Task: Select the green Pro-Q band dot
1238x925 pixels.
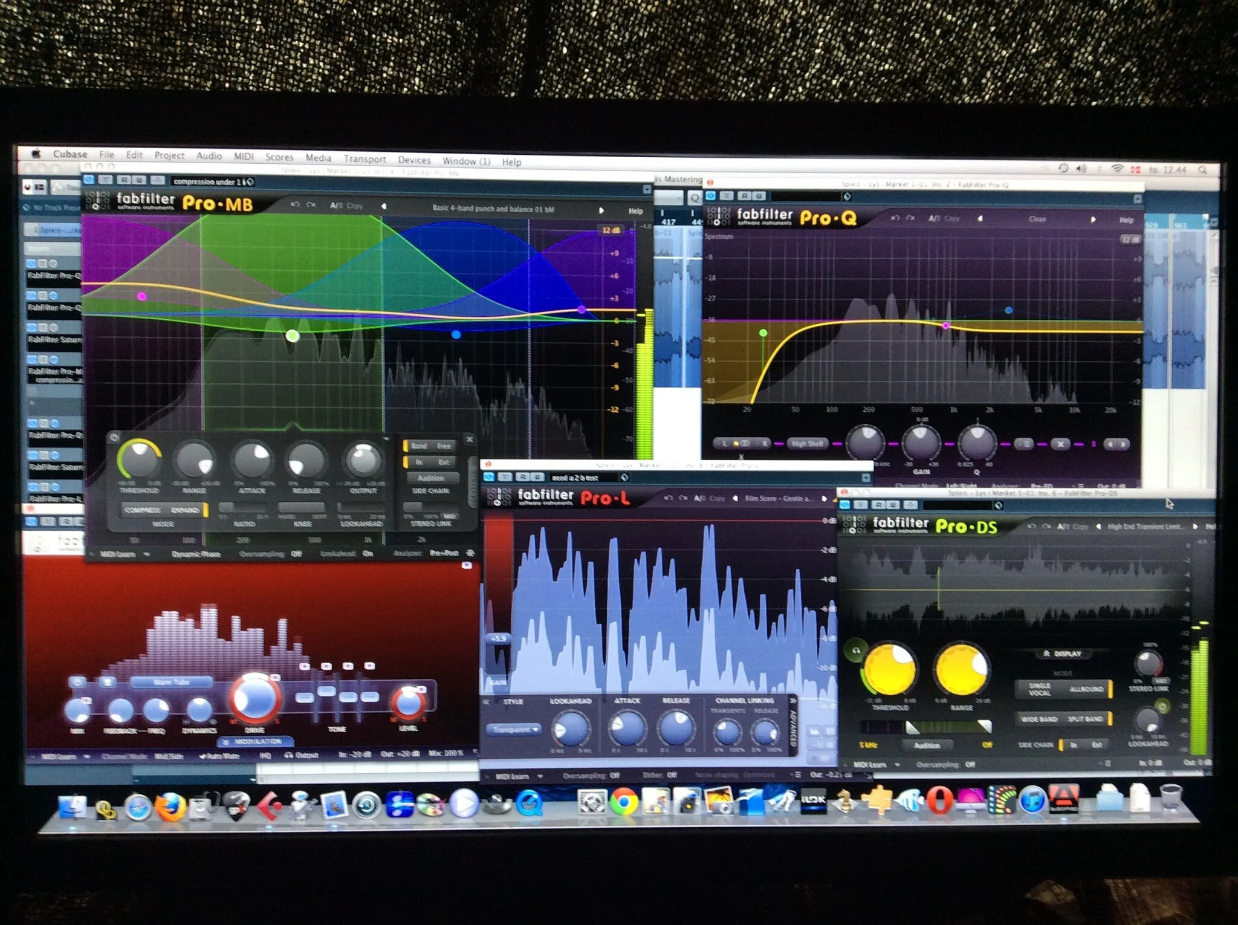Action: pos(763,333)
